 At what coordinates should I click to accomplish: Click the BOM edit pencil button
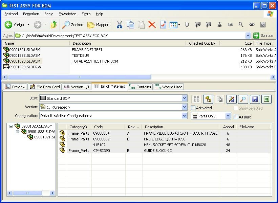231,99
